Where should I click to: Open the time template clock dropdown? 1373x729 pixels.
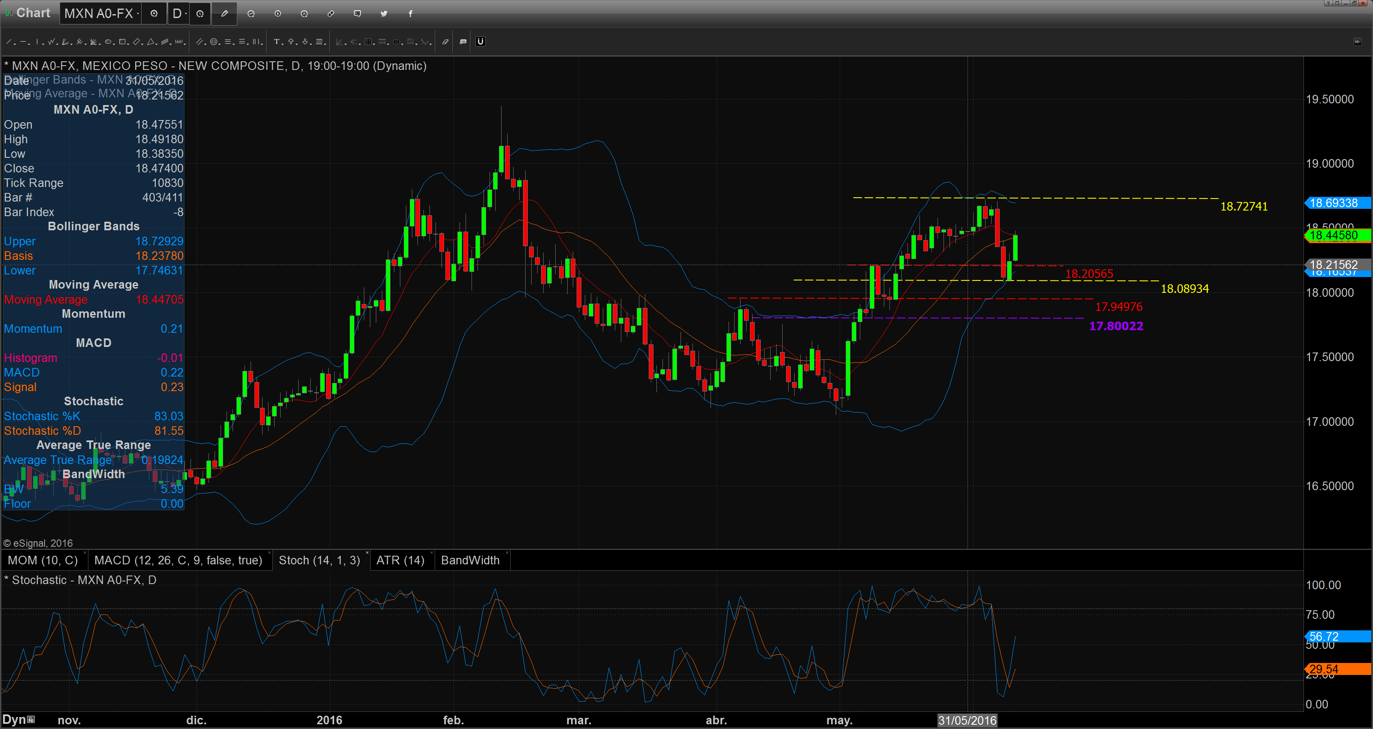click(x=200, y=14)
